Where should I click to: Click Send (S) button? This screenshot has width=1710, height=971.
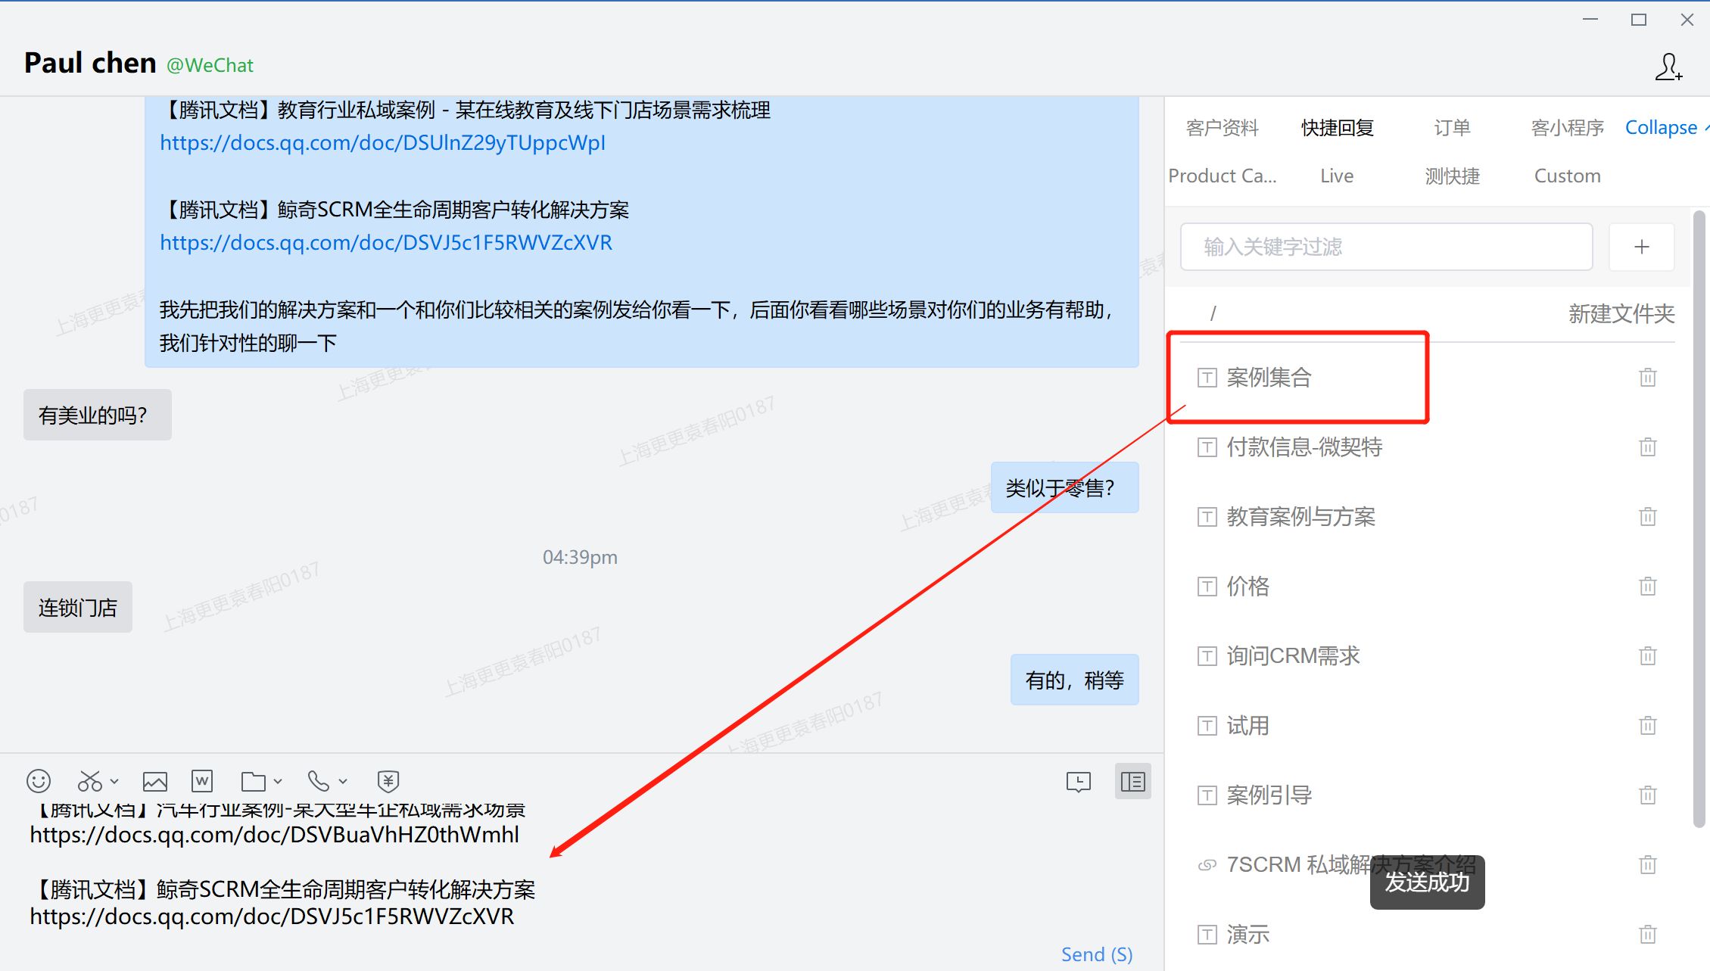pyautogui.click(x=1097, y=954)
